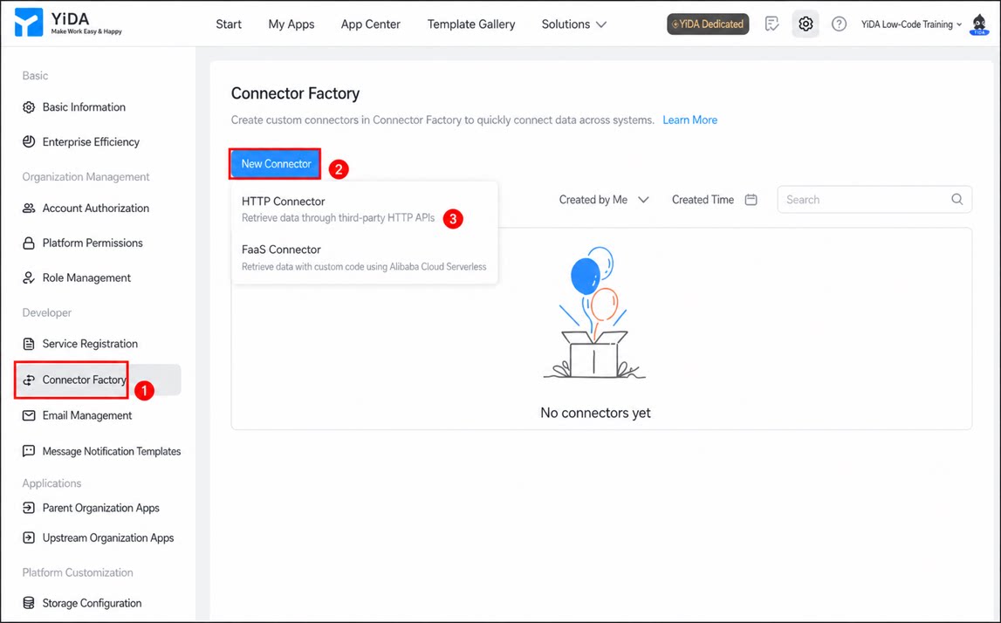1001x623 pixels.
Task: Open Role Management in sidebar
Action: point(86,277)
